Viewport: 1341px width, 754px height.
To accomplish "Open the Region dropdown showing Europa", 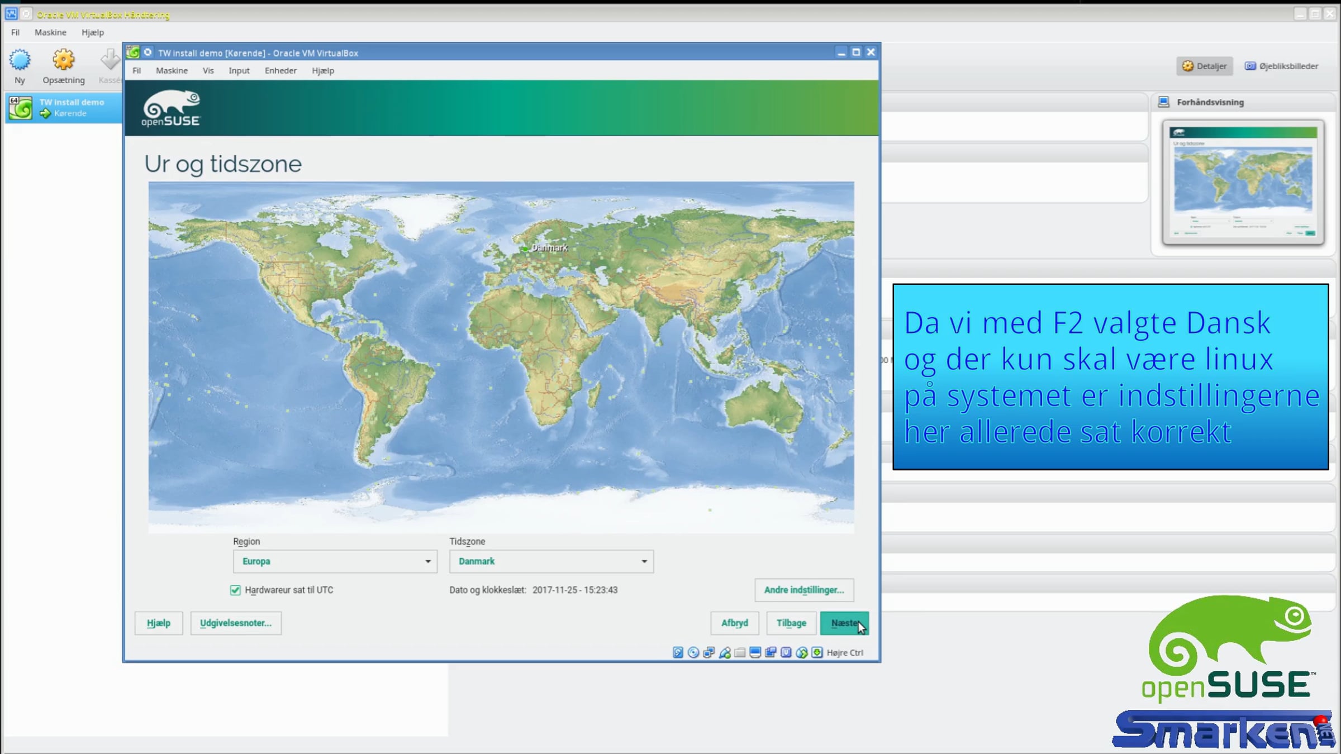I will [335, 561].
